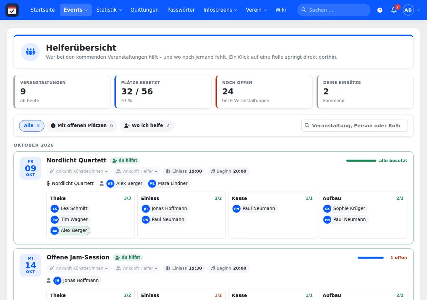Toggle the 'Mit offenen Plätzen' filter
427x300 pixels.
point(82,125)
